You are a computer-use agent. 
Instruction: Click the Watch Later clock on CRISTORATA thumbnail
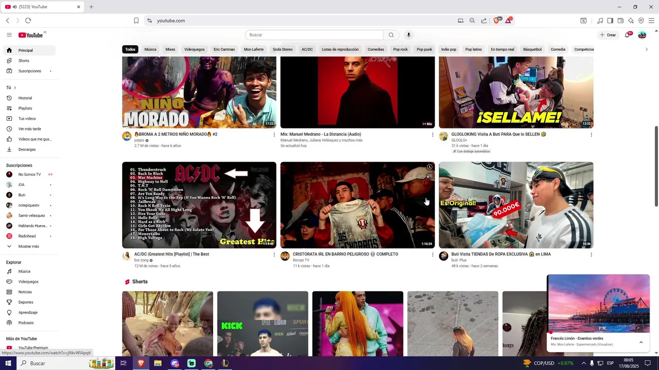(429, 167)
